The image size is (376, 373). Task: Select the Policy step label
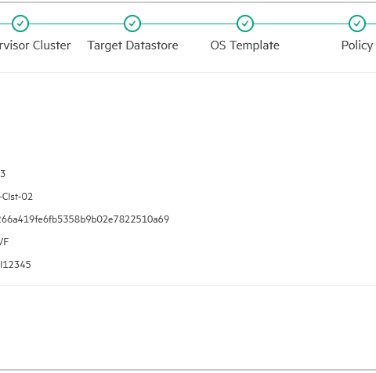[x=357, y=45]
